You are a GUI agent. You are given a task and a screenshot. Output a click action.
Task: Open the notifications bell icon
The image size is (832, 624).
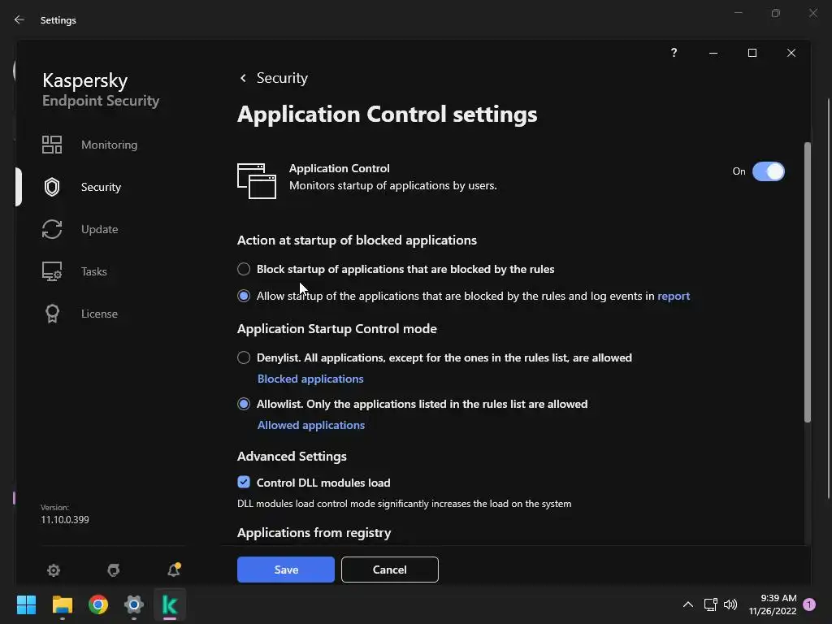[174, 570]
